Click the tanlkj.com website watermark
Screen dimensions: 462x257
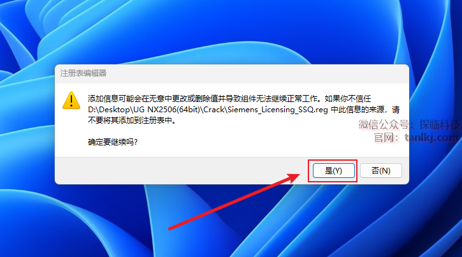pyautogui.click(x=431, y=137)
